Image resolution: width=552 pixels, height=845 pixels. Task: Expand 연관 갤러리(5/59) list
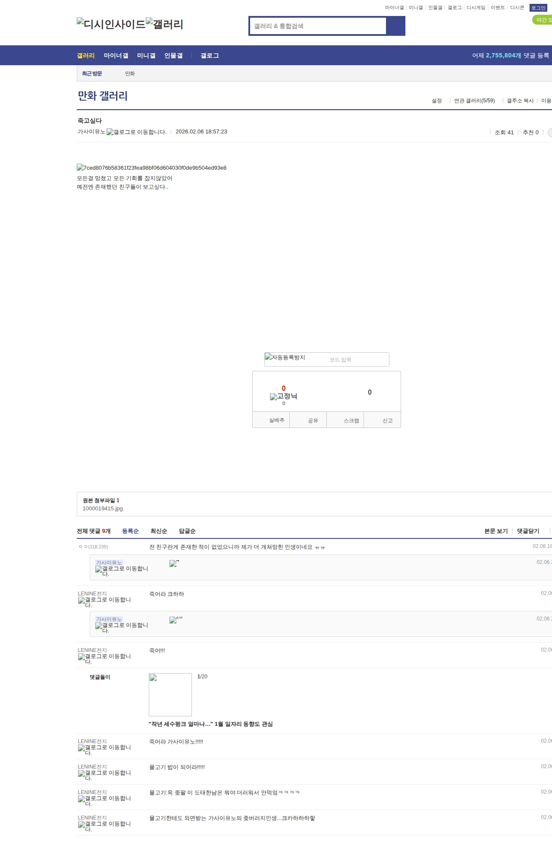point(474,101)
